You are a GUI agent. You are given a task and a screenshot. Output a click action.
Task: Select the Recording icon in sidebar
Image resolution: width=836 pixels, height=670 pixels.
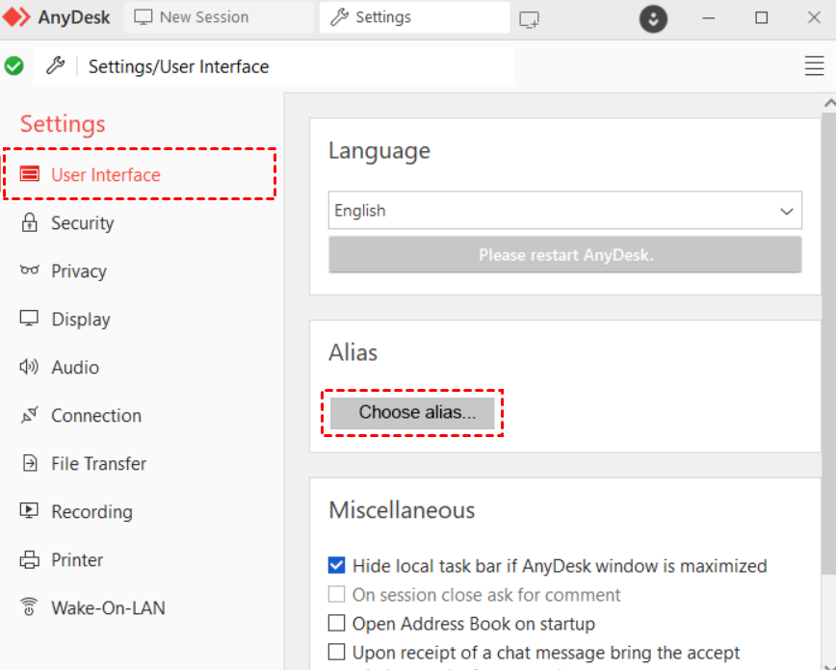[30, 511]
